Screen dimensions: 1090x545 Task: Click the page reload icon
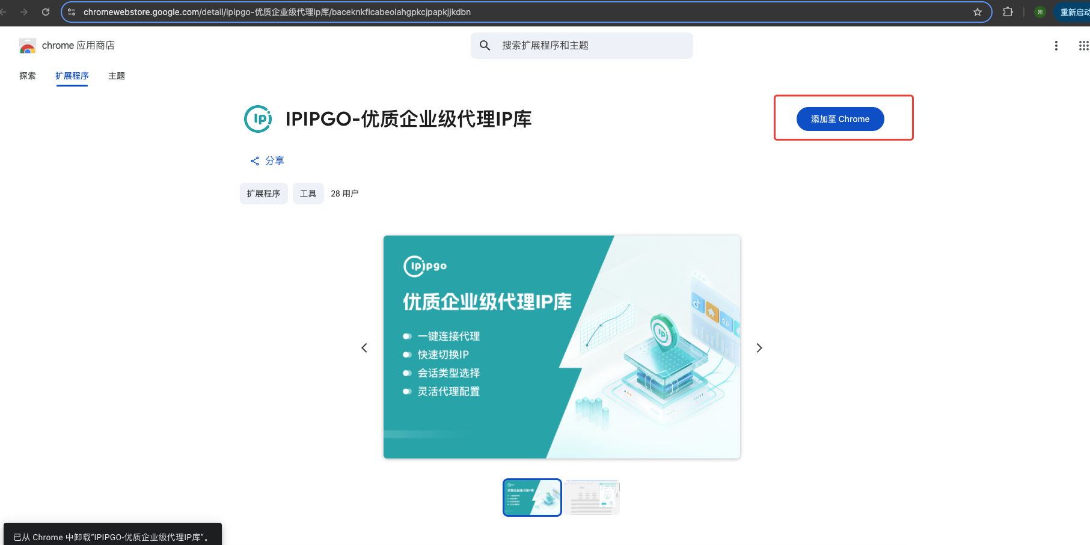(x=46, y=11)
